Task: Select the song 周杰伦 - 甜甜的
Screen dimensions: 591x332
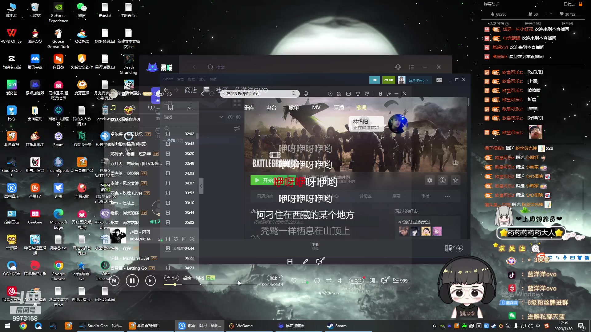Action: click(125, 173)
